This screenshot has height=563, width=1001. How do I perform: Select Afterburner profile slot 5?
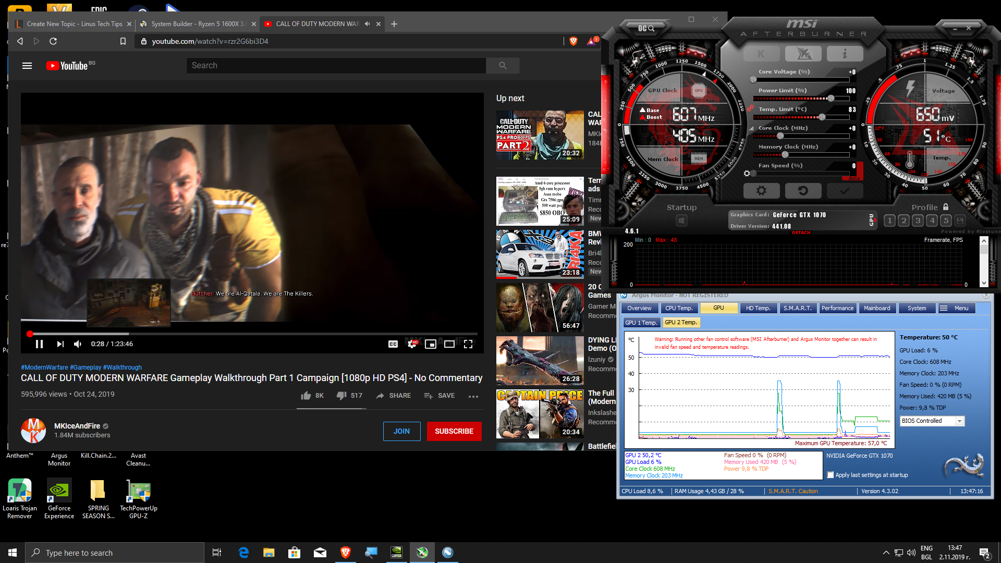point(946,221)
